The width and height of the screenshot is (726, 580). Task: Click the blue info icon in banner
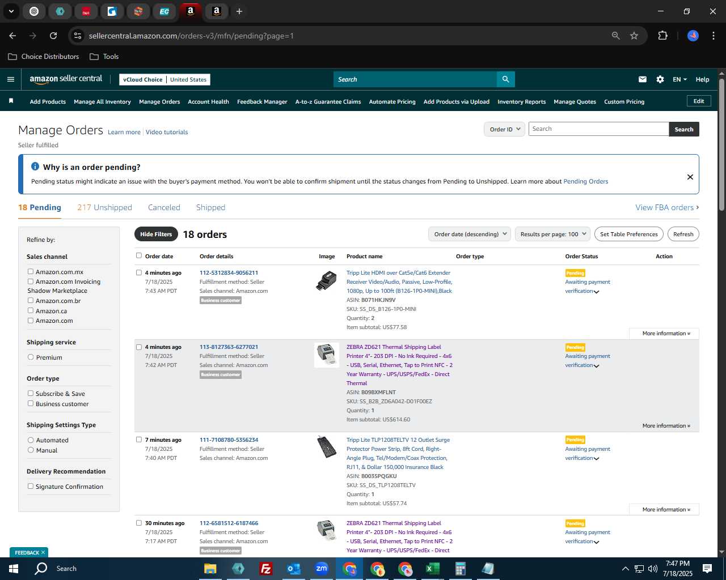35,167
